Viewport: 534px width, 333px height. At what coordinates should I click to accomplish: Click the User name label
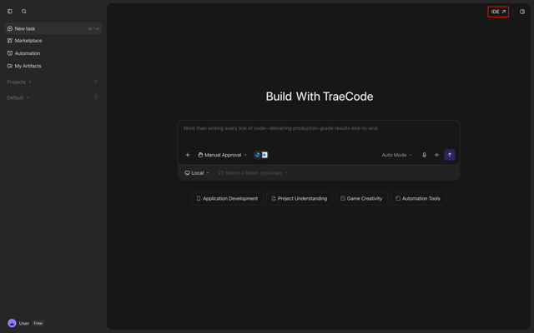click(24, 323)
